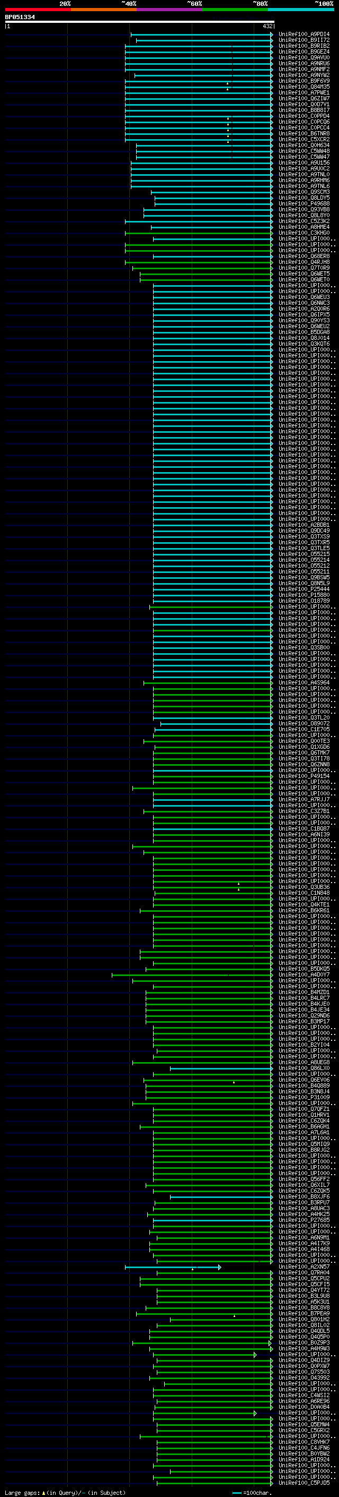Select hit label UniRef100_O18789

pos(304,601)
